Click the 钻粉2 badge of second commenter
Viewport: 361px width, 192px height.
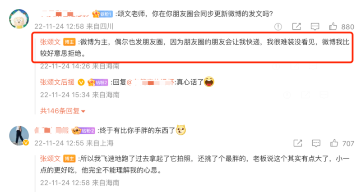tap(83, 131)
